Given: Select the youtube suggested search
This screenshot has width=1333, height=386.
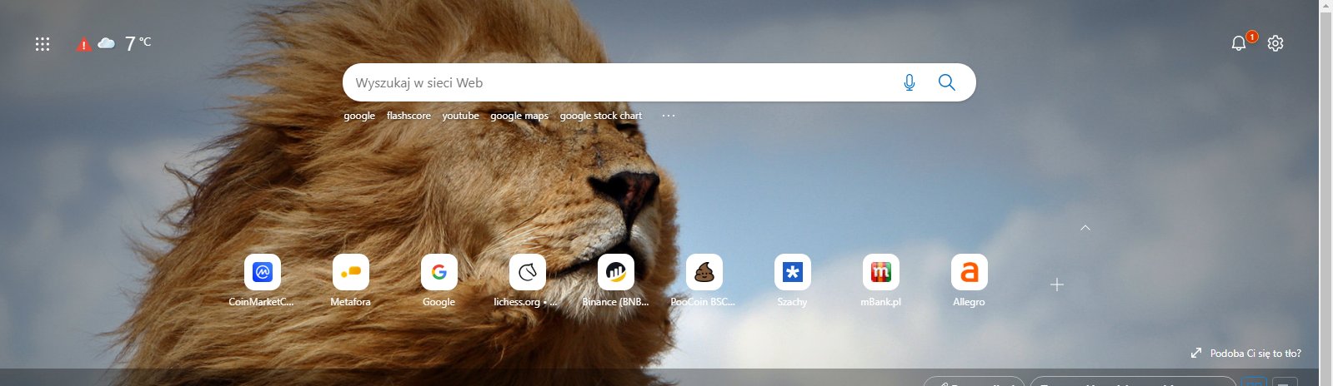Looking at the screenshot, I should pos(460,116).
